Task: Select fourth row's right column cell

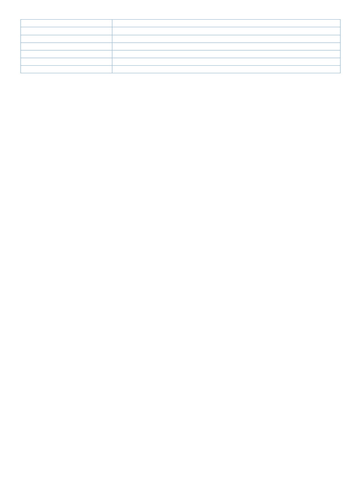Action: pos(226,47)
